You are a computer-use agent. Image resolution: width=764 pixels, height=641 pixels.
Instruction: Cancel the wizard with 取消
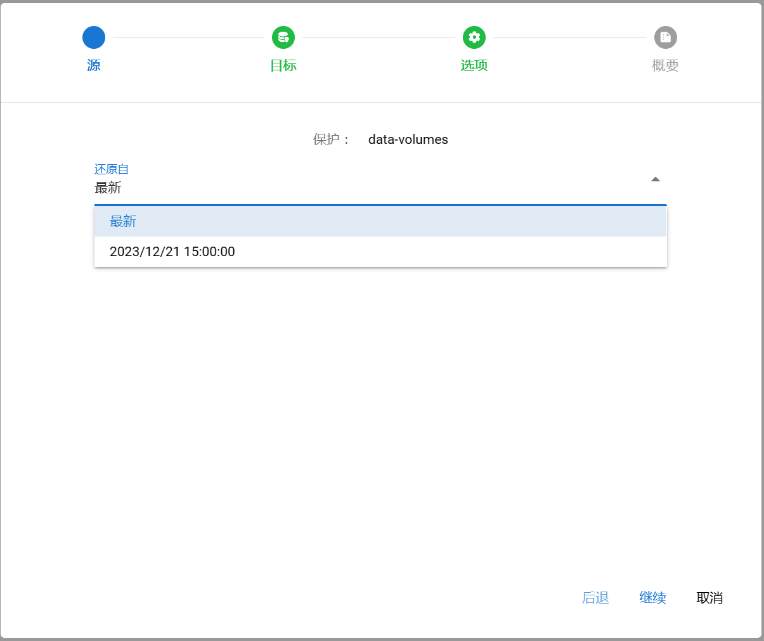click(709, 598)
